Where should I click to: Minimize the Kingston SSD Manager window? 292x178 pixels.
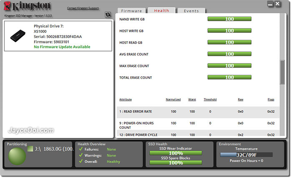coord(270,4)
